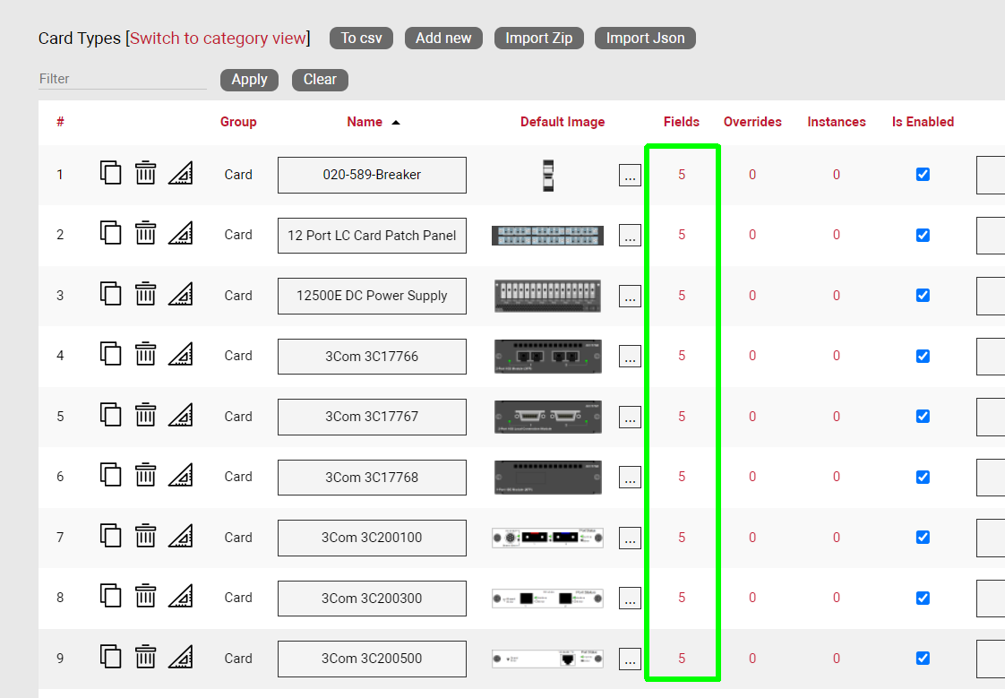Click the Fields column header
The width and height of the screenshot is (1005, 698).
click(x=681, y=122)
